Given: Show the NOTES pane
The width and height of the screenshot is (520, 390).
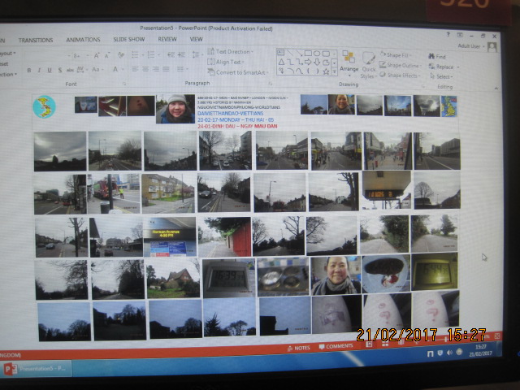Looking at the screenshot, I should (x=298, y=348).
